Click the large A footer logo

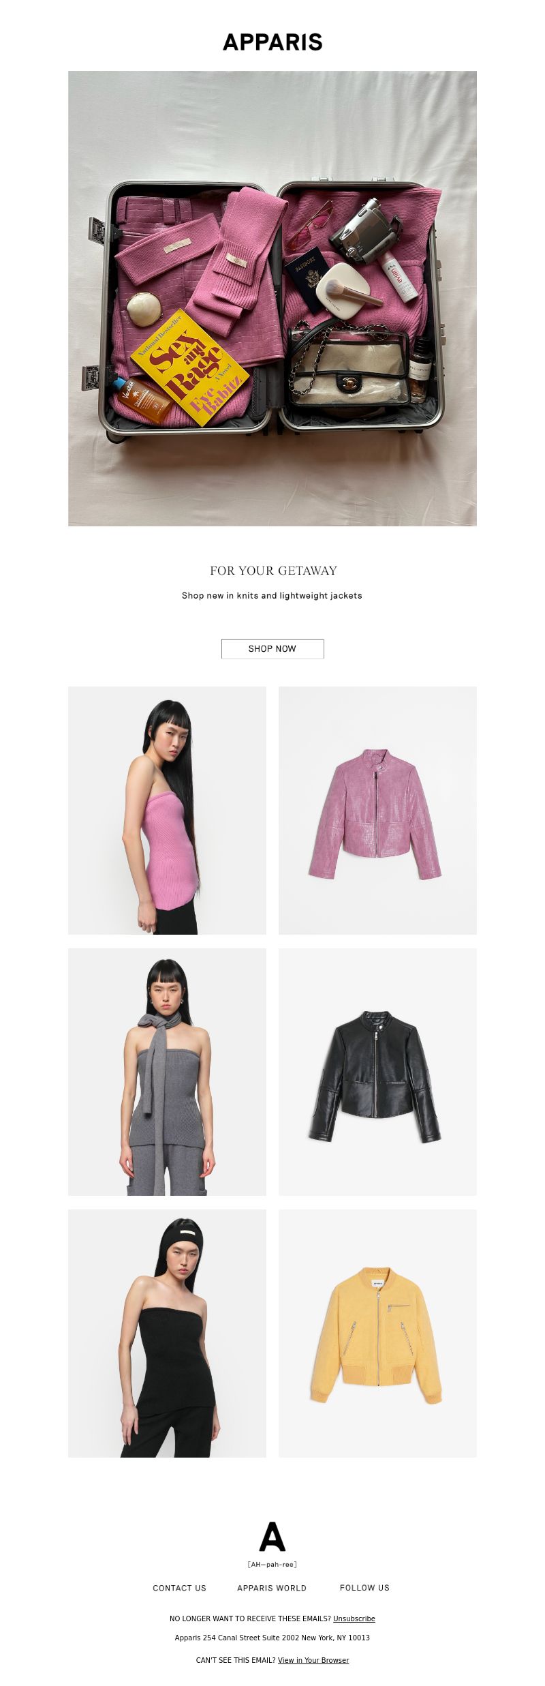[x=272, y=1536]
